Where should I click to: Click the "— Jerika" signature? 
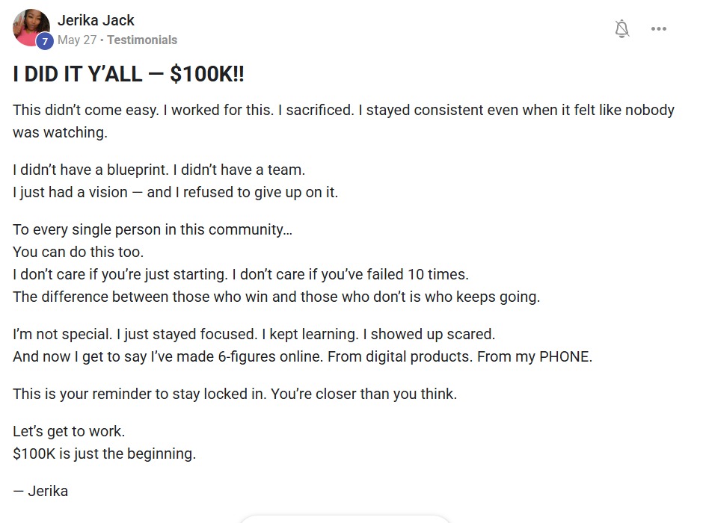click(40, 491)
